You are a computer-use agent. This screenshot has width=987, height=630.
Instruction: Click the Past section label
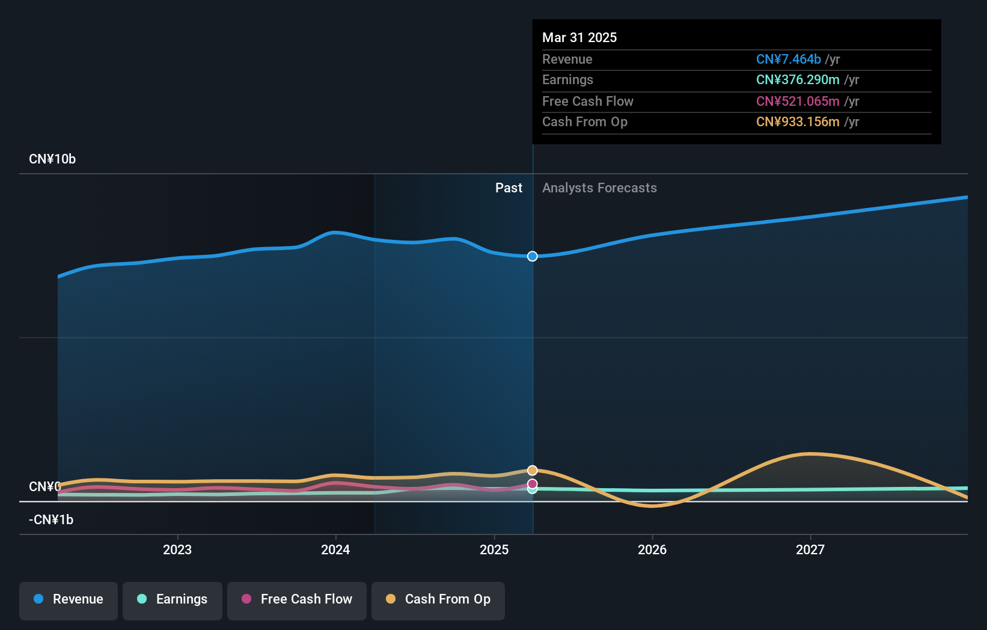(x=509, y=188)
